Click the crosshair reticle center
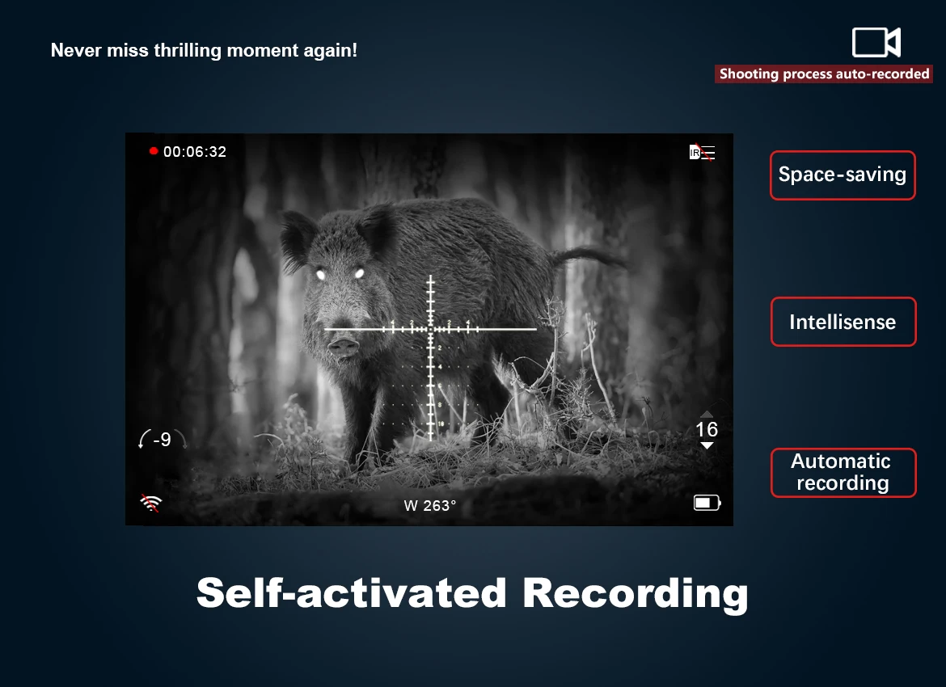This screenshot has width=946, height=687. click(430, 329)
